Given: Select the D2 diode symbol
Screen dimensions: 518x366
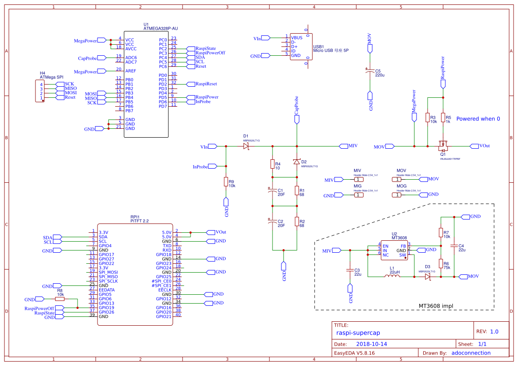Looking at the screenshot, I should click(x=296, y=162).
